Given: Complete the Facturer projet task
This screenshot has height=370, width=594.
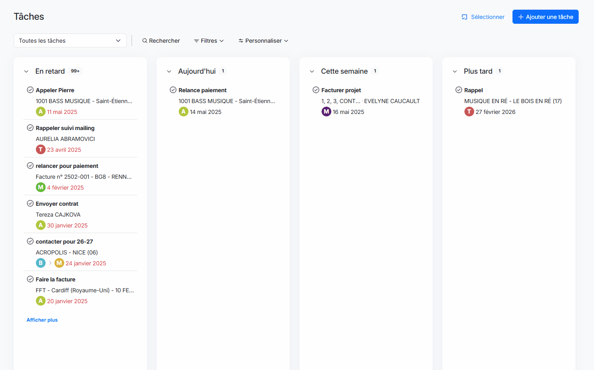Looking at the screenshot, I should (316, 90).
